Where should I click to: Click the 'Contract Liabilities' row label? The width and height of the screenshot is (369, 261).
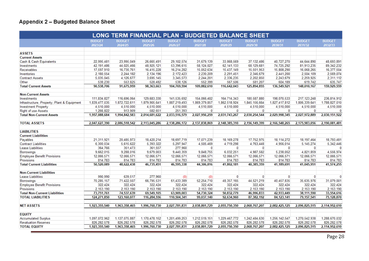tap(33, 144)
